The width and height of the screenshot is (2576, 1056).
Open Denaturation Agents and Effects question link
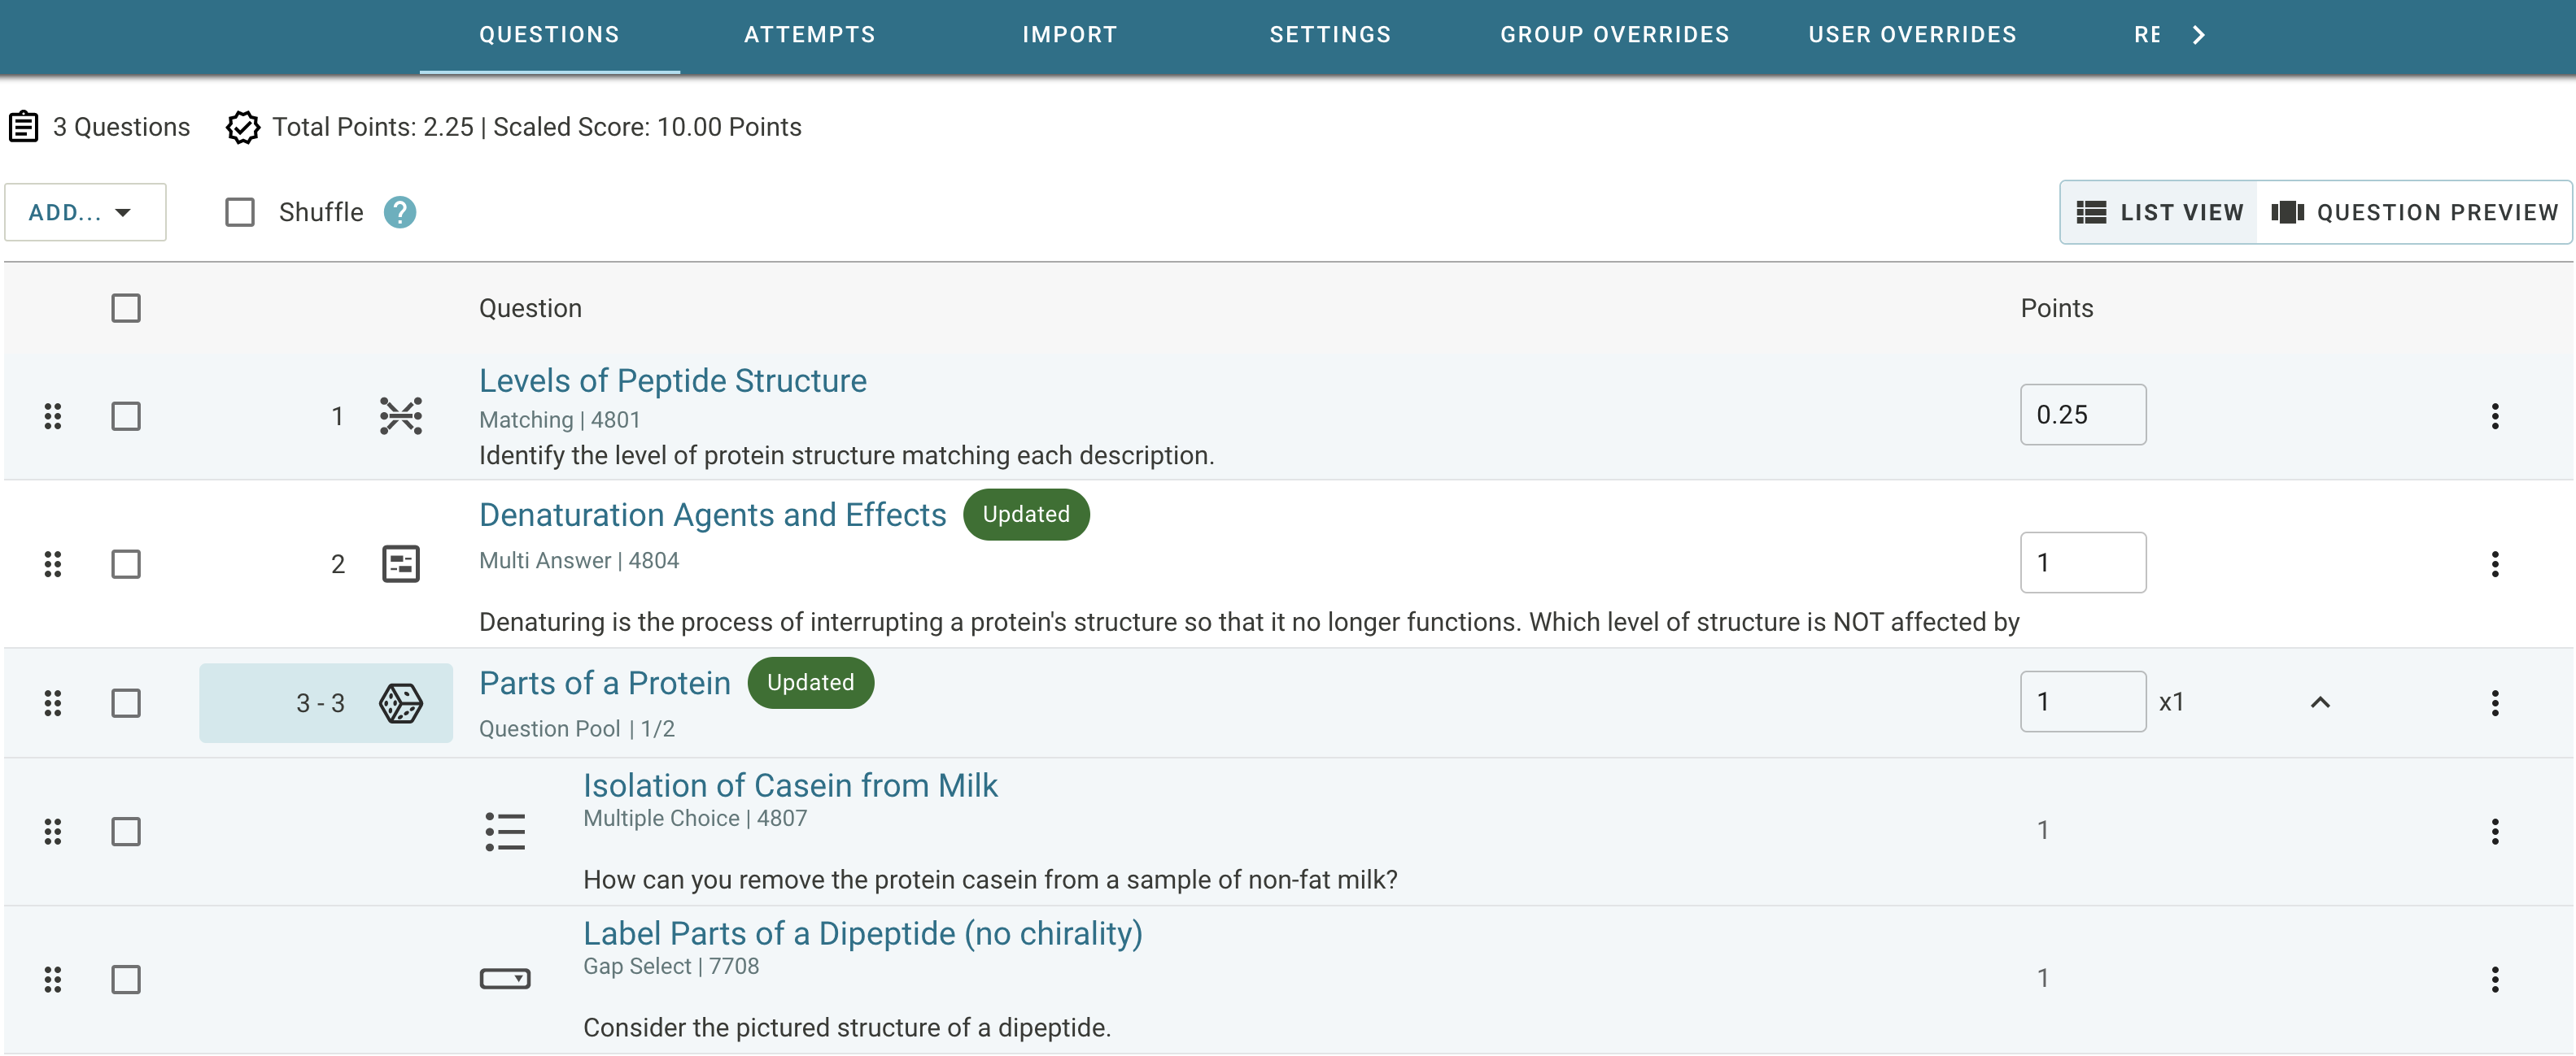[x=712, y=515]
